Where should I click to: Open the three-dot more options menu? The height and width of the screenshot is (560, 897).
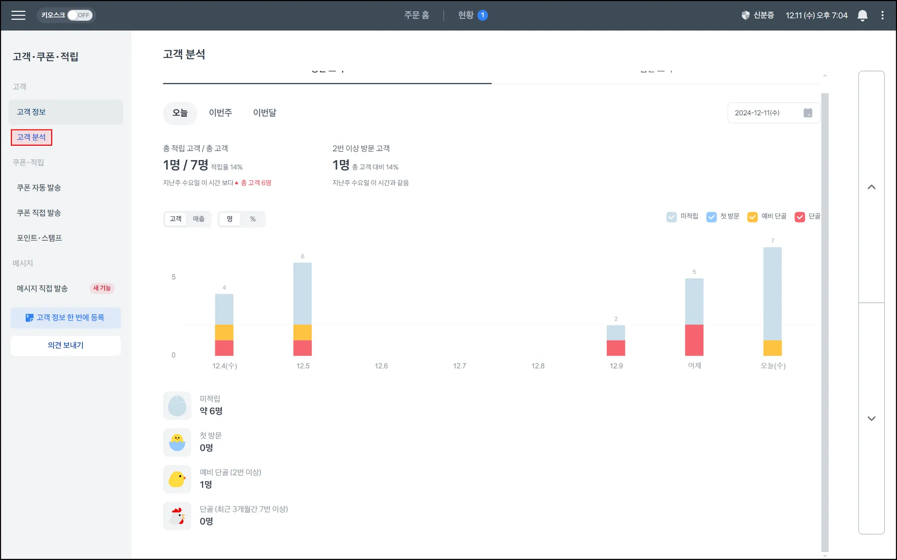point(882,15)
